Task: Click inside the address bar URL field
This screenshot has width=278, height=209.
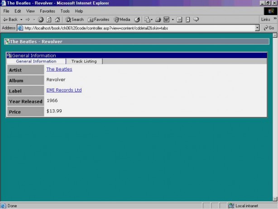Action: [136, 28]
